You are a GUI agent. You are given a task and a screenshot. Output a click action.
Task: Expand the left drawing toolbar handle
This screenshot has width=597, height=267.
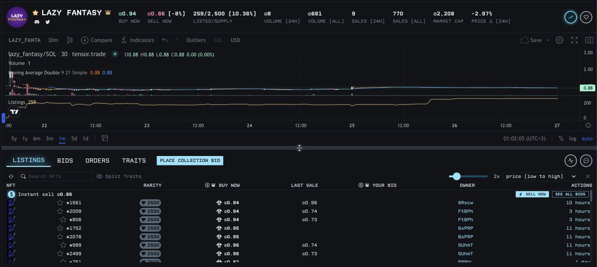point(3,118)
